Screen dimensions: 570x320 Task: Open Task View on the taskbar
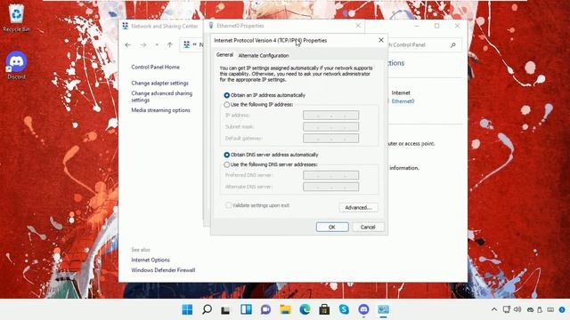coord(226,309)
